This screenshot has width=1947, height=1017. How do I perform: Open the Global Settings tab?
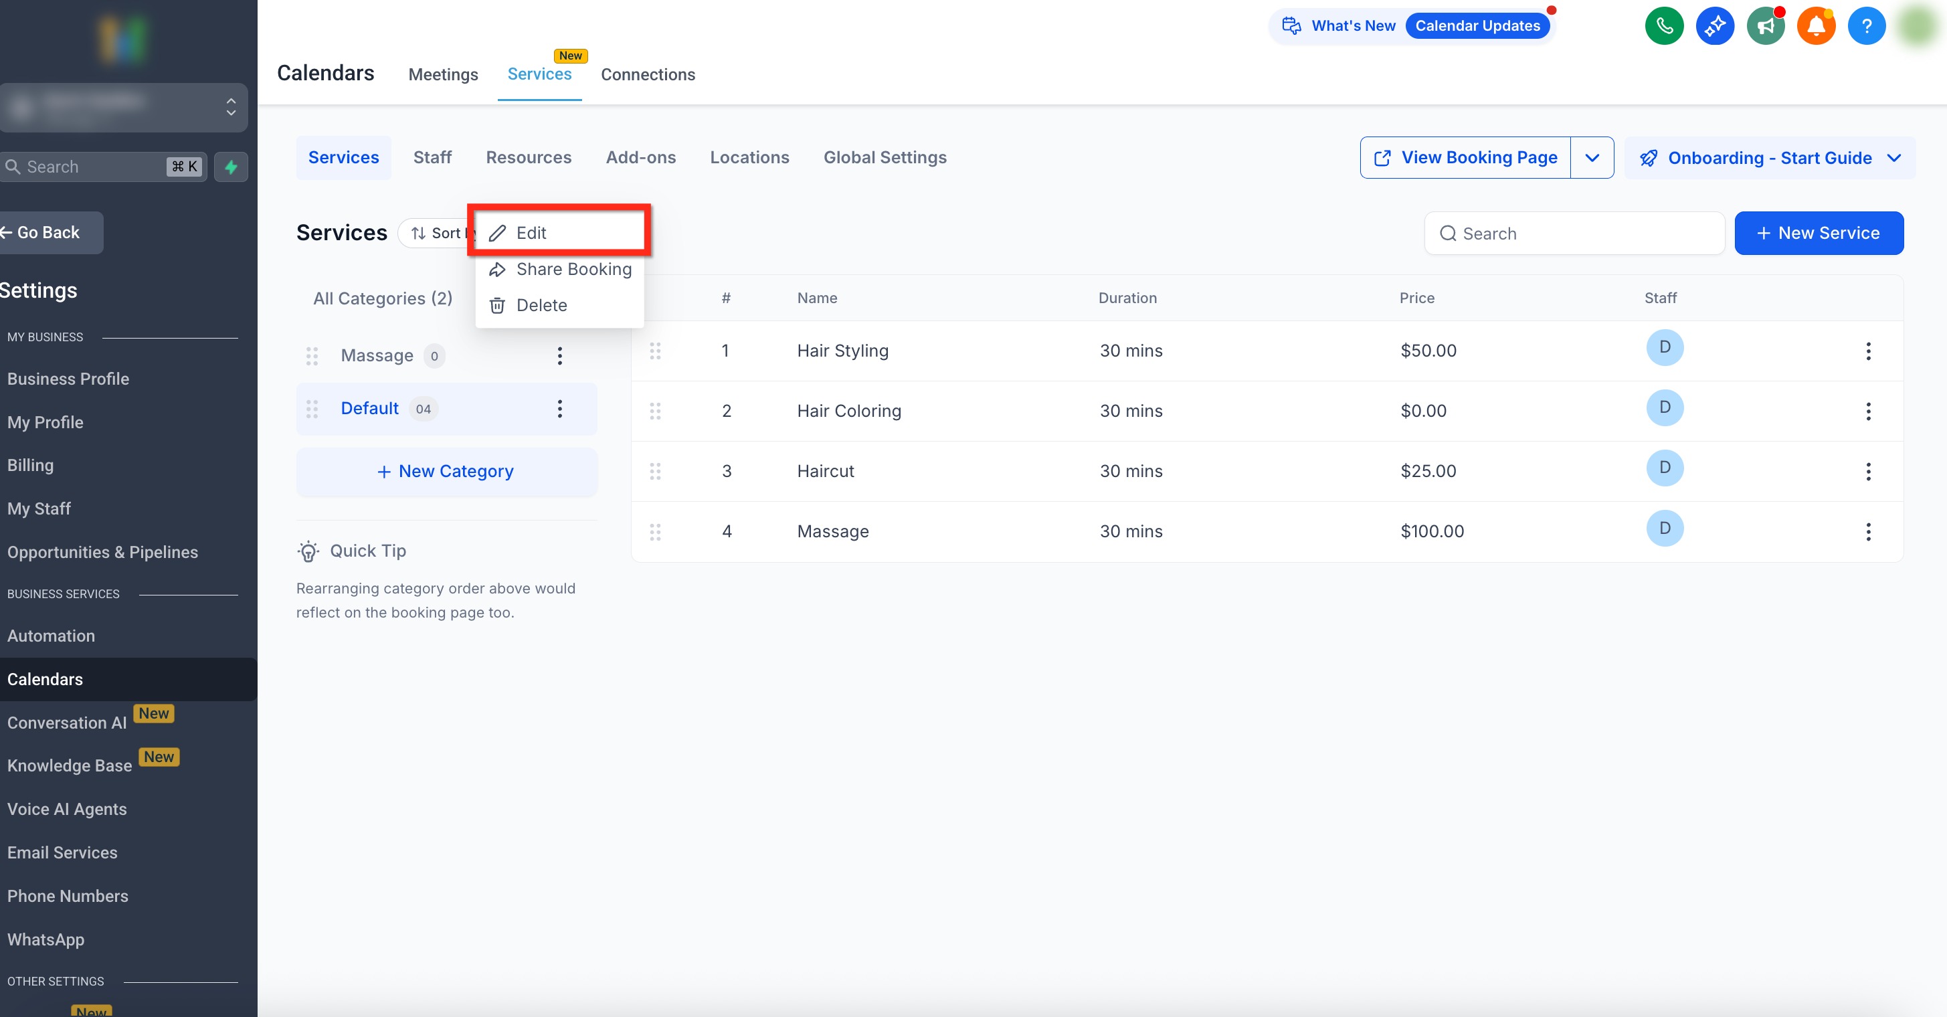pyautogui.click(x=885, y=157)
